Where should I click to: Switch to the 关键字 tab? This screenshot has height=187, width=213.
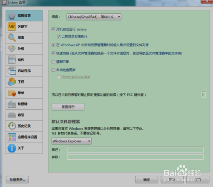tap(24, 26)
